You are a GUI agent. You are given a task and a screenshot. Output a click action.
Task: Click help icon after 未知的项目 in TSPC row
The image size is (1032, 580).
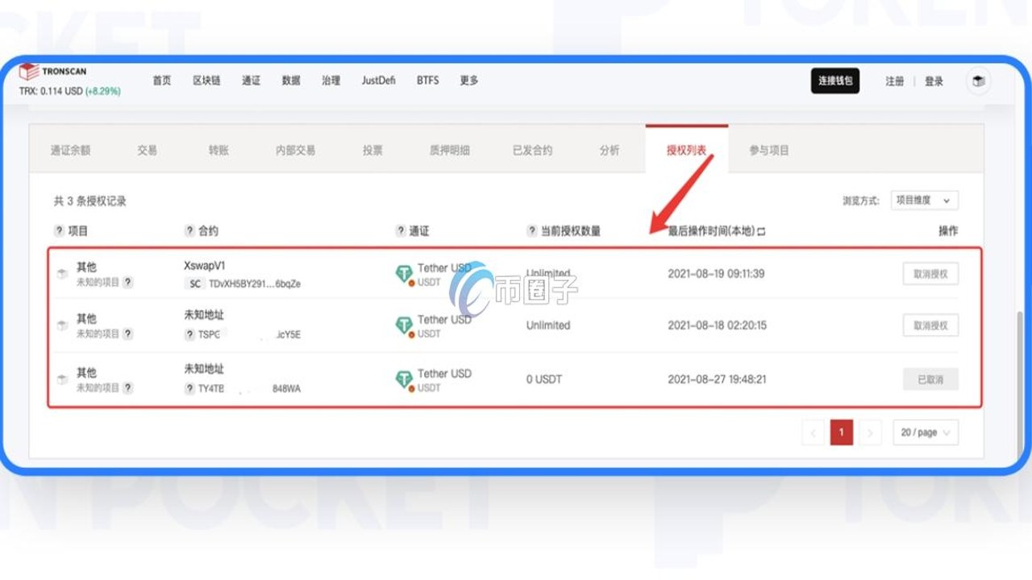pyautogui.click(x=127, y=333)
